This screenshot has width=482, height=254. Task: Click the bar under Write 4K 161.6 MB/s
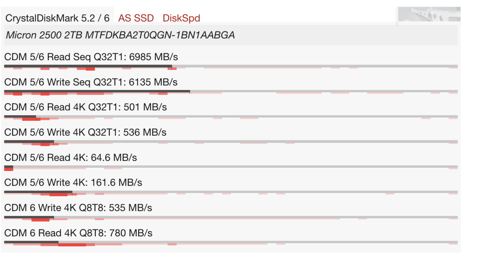(x=38, y=192)
